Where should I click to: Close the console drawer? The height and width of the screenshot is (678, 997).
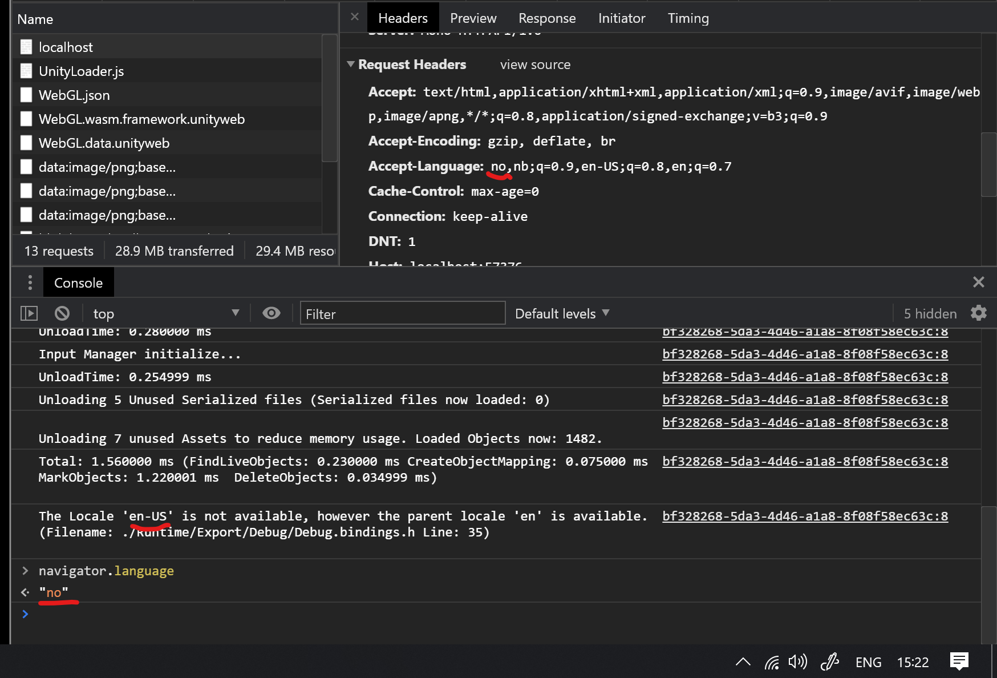tap(979, 282)
